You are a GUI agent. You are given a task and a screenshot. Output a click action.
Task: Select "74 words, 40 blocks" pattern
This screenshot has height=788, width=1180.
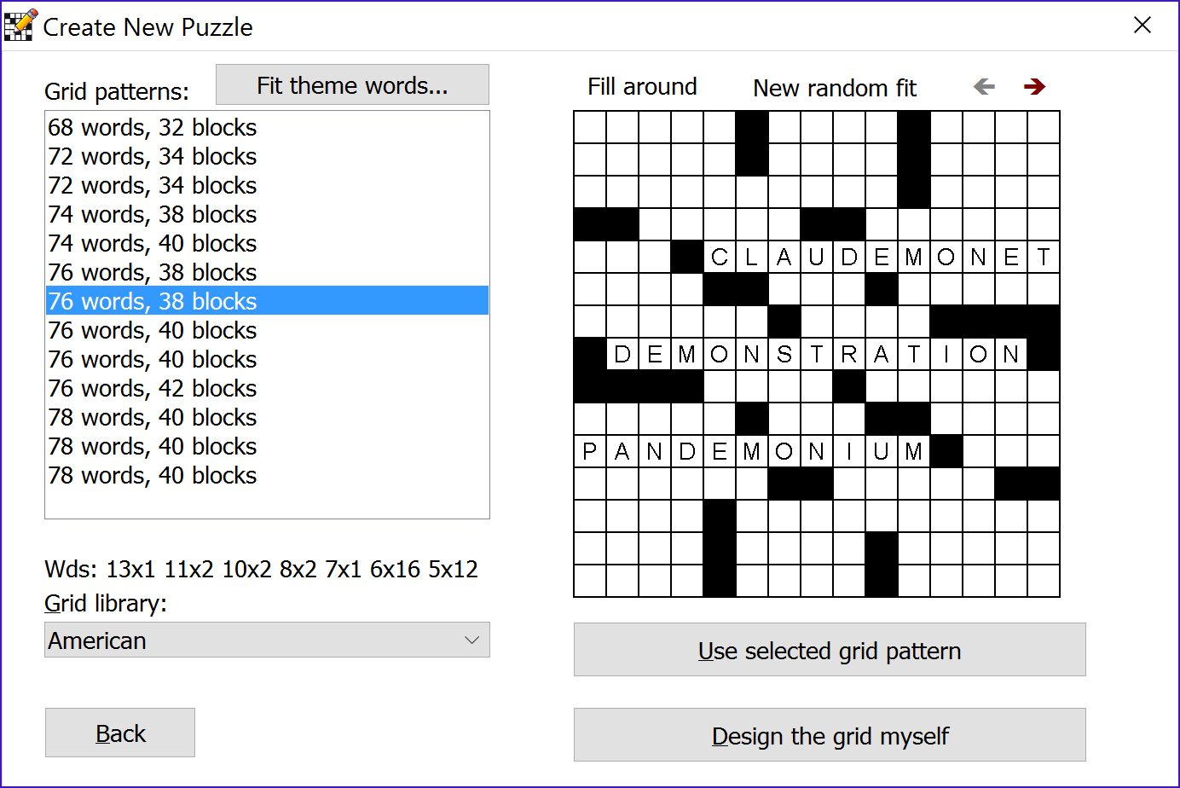click(x=151, y=242)
